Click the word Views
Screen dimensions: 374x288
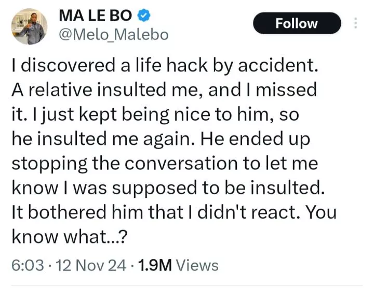tap(197, 266)
